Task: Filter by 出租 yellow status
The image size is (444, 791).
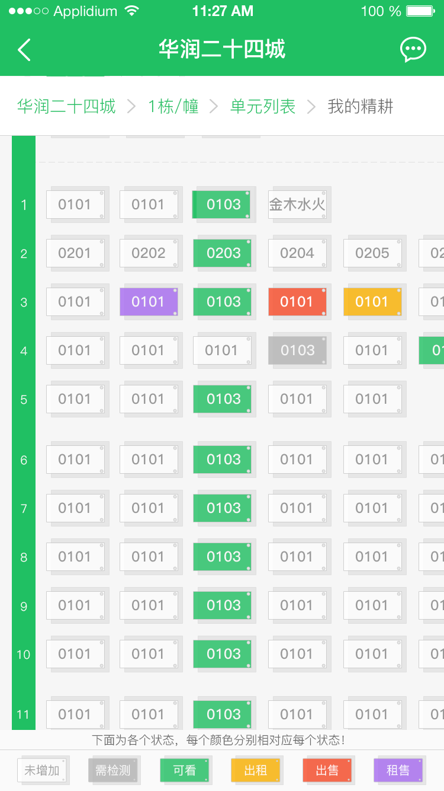Action: coord(256,770)
